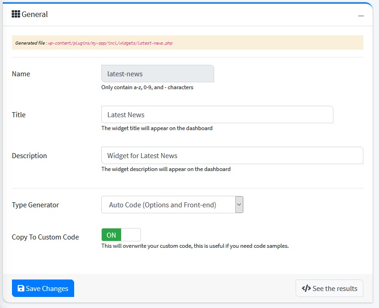Image resolution: width=379 pixels, height=308 pixels.
Task: Click the Description field label
Action: click(29, 156)
